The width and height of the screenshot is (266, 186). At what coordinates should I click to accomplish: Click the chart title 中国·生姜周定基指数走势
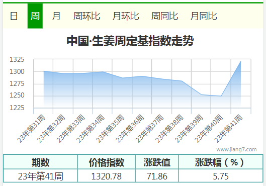pos(130,41)
